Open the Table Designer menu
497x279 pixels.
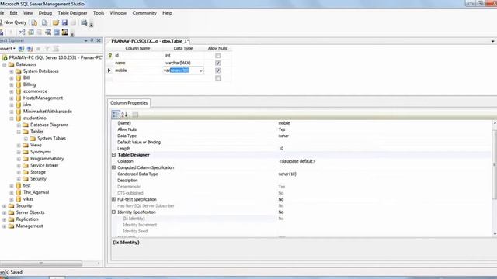72,13
